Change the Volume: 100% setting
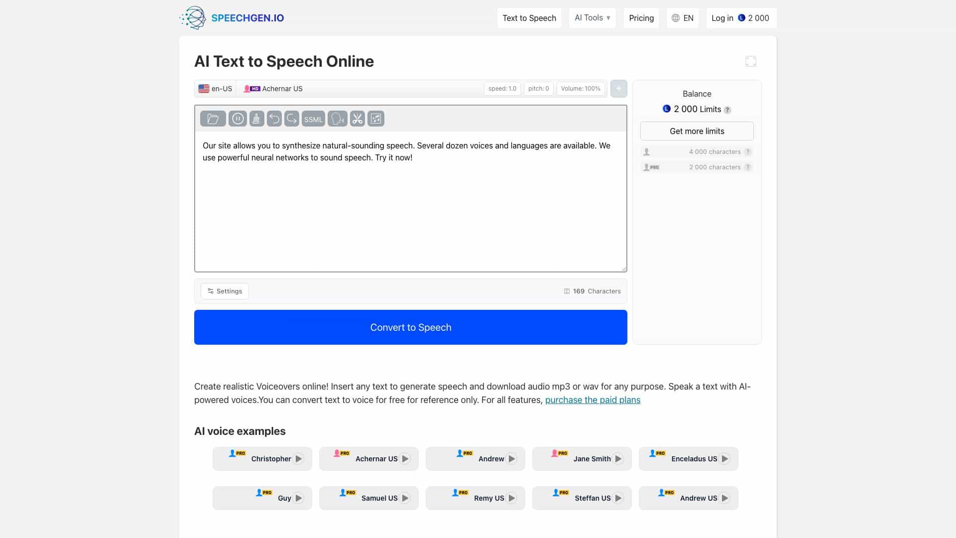 pos(581,89)
